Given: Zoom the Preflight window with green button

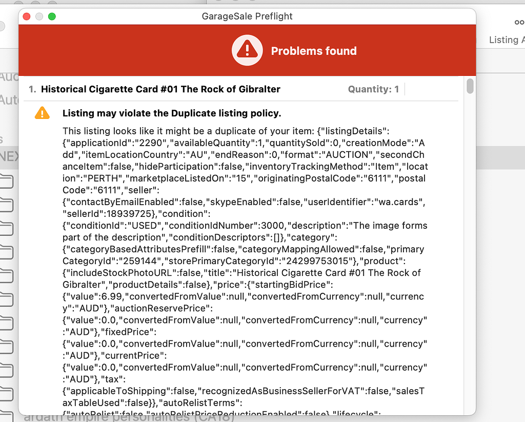Looking at the screenshot, I should click(x=52, y=16).
